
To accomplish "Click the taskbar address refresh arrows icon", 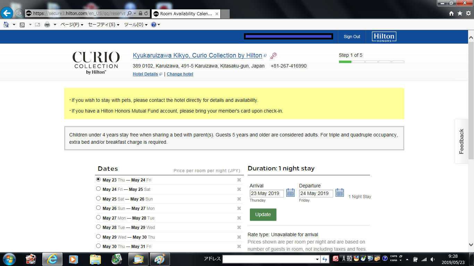I will (325, 259).
